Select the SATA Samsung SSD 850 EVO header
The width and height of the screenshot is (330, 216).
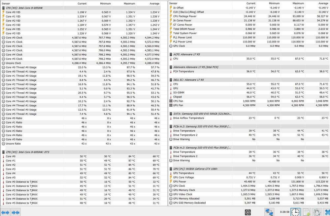click(x=202, y=114)
